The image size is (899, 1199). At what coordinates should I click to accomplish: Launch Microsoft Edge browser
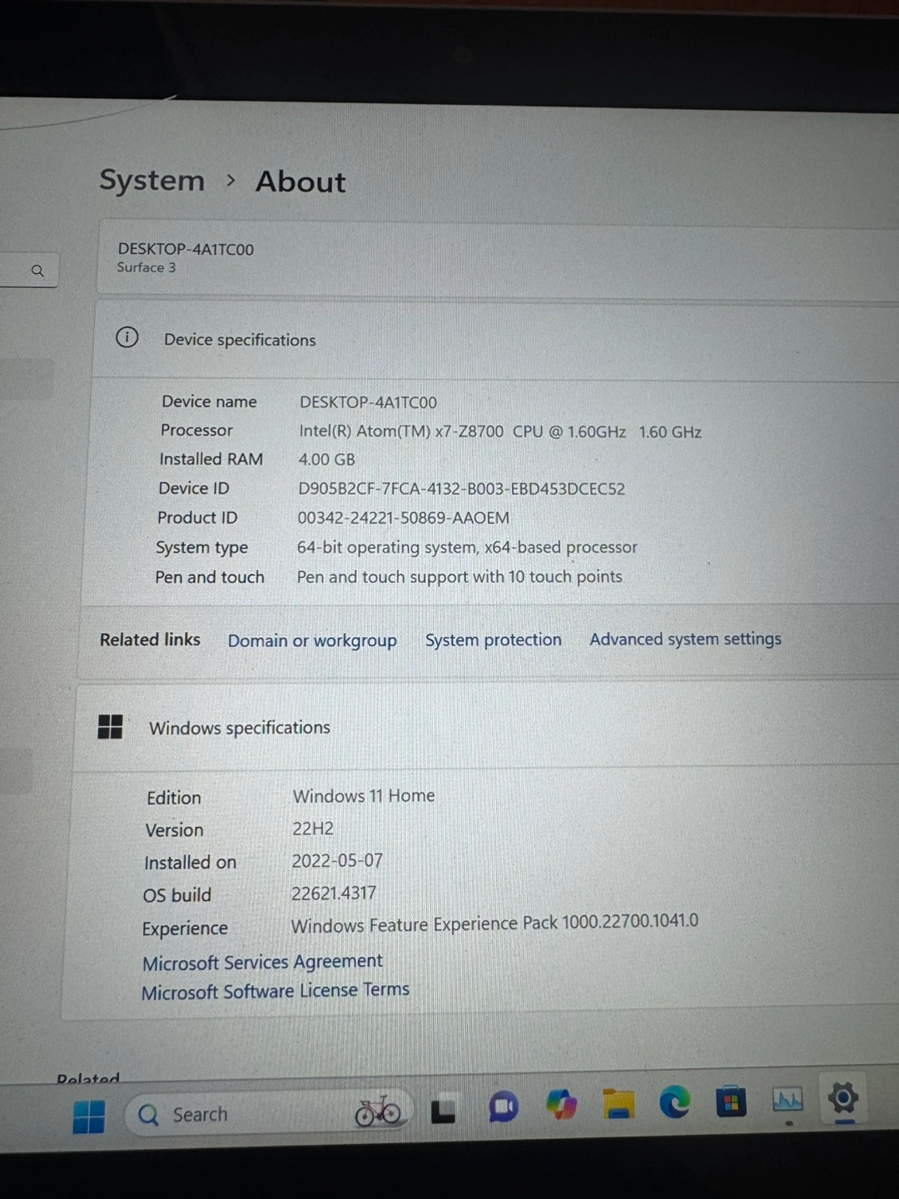click(674, 1102)
